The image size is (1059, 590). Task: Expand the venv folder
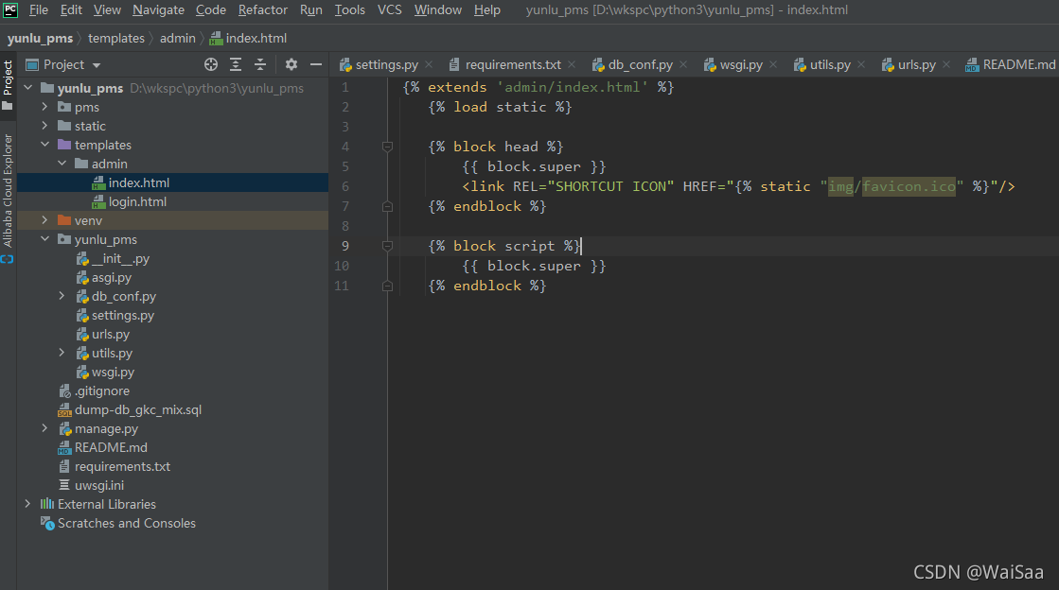tap(44, 220)
